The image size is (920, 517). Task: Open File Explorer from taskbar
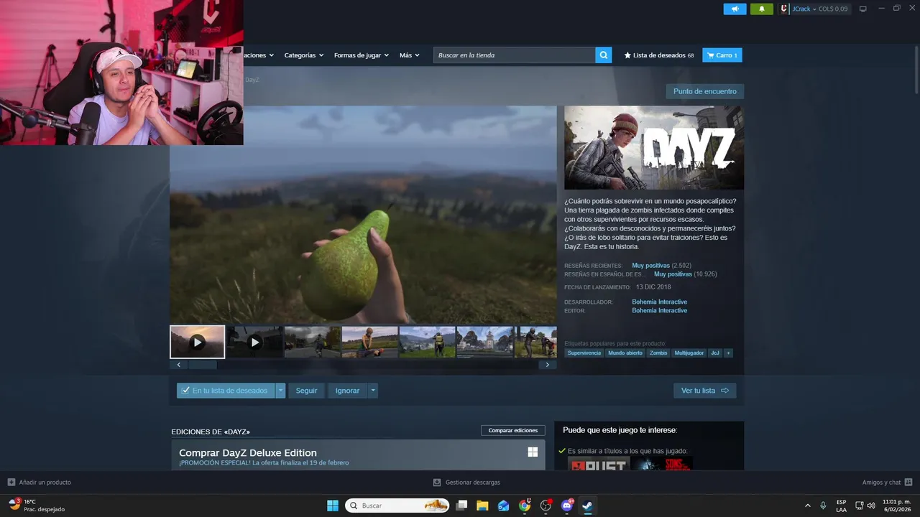click(x=482, y=506)
